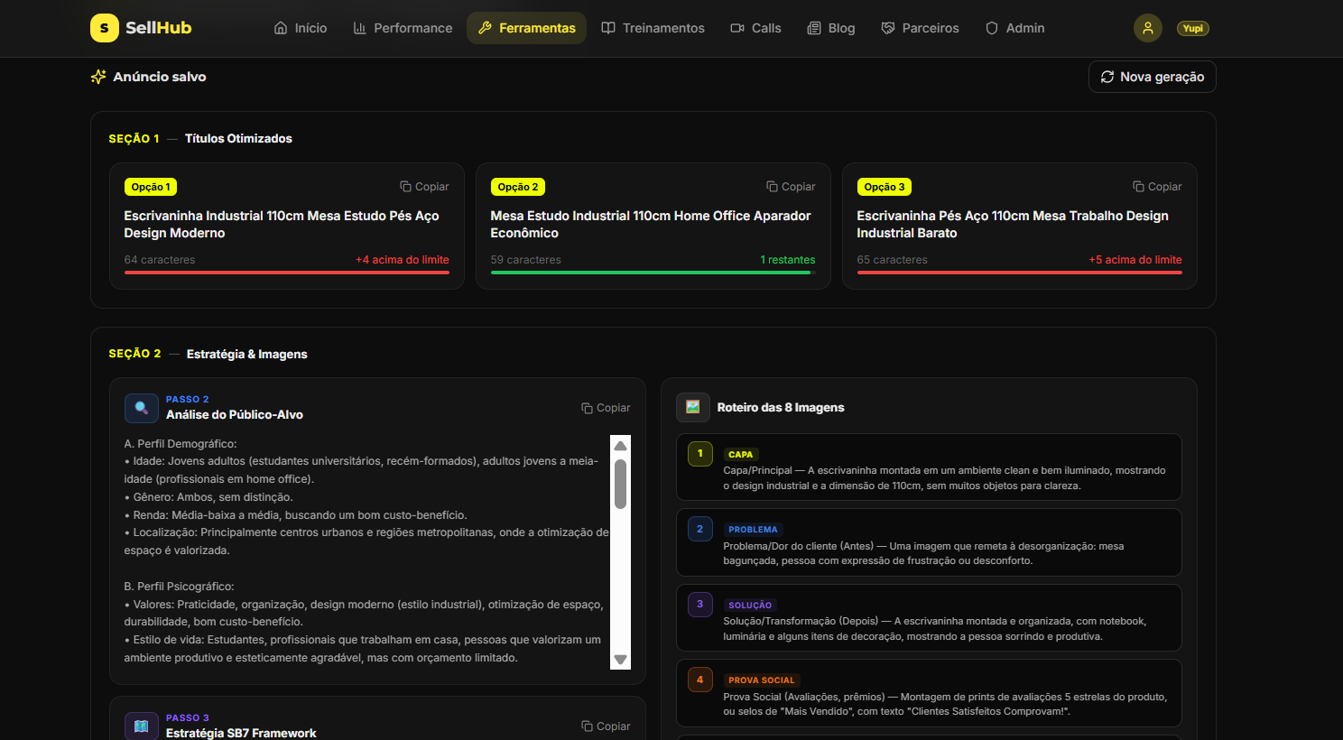Click the 'PASSO 3' label
1343x740 pixels.
(188, 718)
